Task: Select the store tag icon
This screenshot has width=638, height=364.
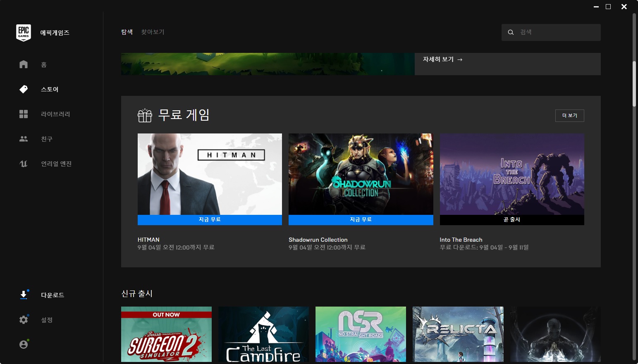Action: [24, 89]
